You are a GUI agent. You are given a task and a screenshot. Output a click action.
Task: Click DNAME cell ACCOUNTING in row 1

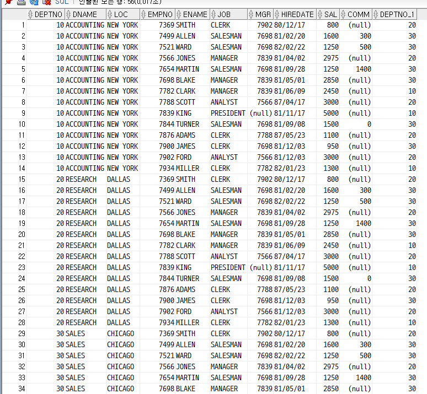(85, 25)
